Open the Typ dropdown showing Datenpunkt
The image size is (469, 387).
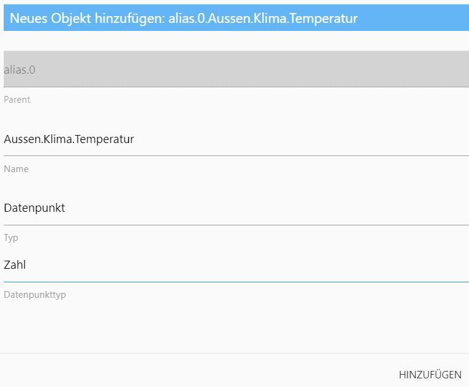coord(235,208)
